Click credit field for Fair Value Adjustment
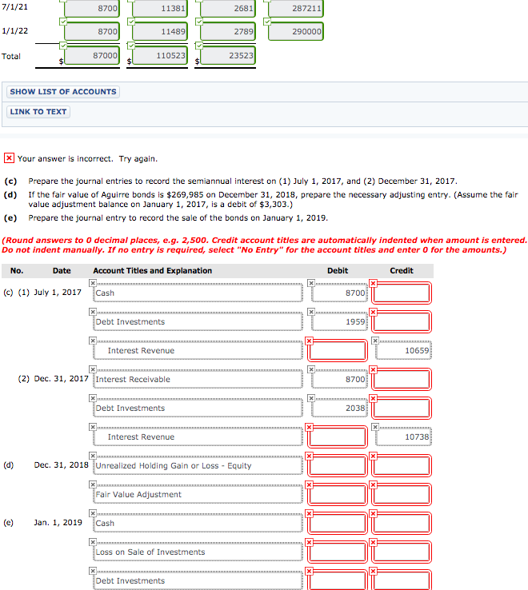The height and width of the screenshot is (590, 528). 402,494
